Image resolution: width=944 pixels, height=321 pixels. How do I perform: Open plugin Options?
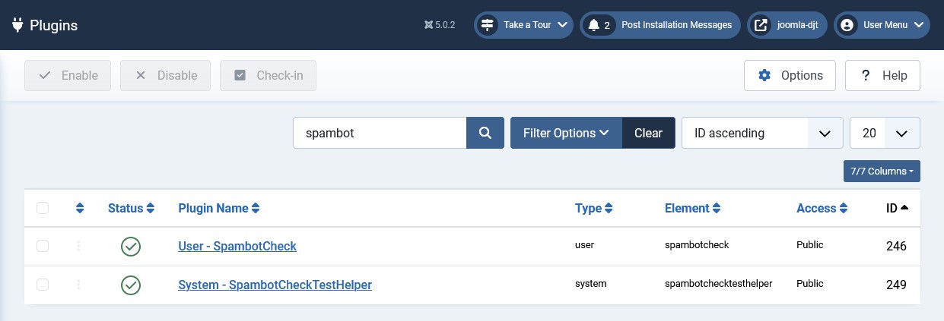pyautogui.click(x=790, y=76)
